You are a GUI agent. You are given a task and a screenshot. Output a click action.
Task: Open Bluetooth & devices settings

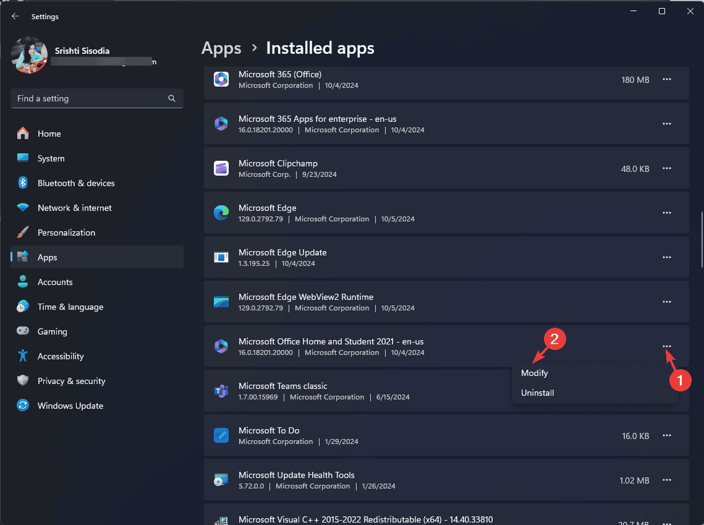(x=75, y=183)
